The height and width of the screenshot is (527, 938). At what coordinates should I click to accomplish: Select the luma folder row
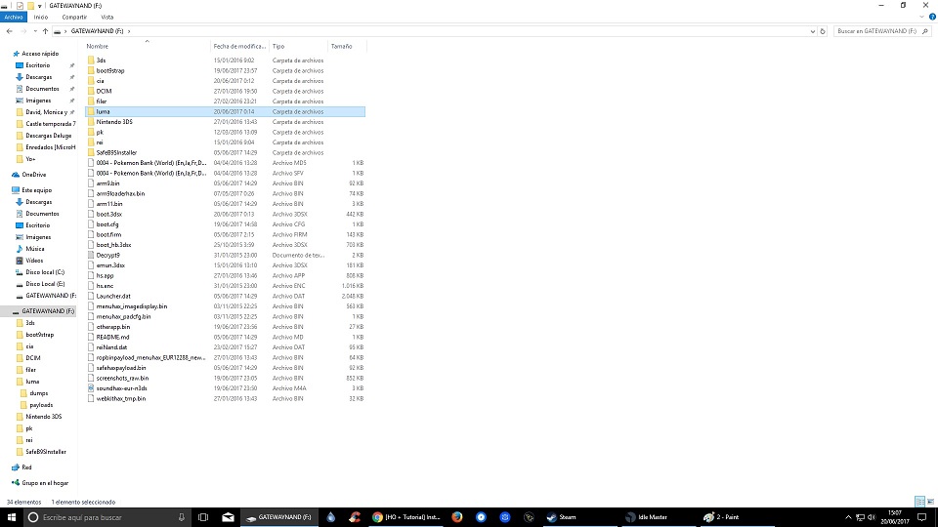225,111
